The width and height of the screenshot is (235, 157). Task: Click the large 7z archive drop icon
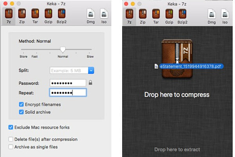click(177, 58)
